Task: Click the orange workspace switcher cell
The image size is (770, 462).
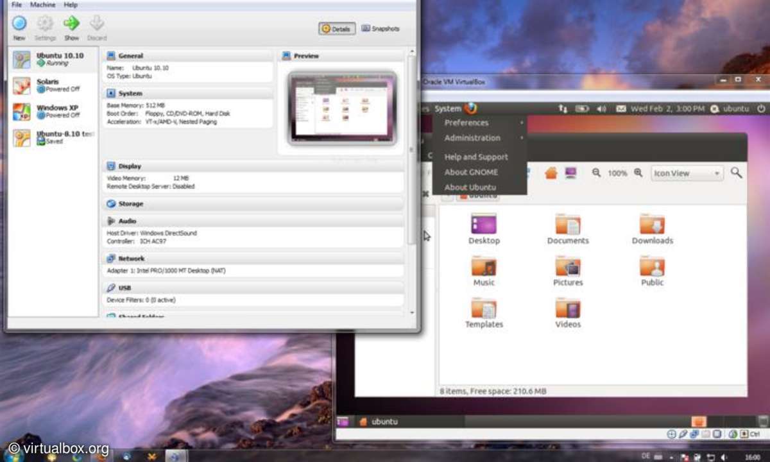Action: point(699,422)
